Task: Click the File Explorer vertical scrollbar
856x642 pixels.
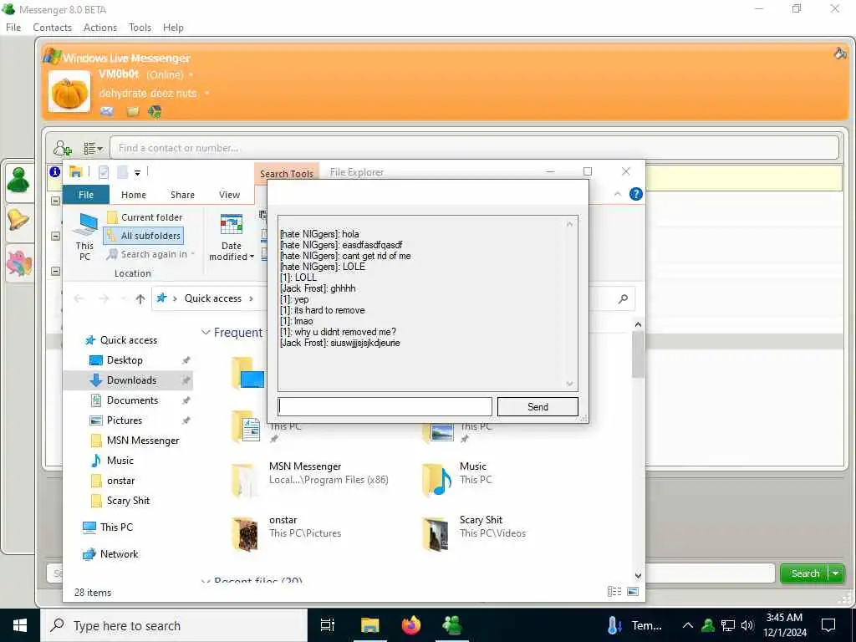Action: (638, 354)
